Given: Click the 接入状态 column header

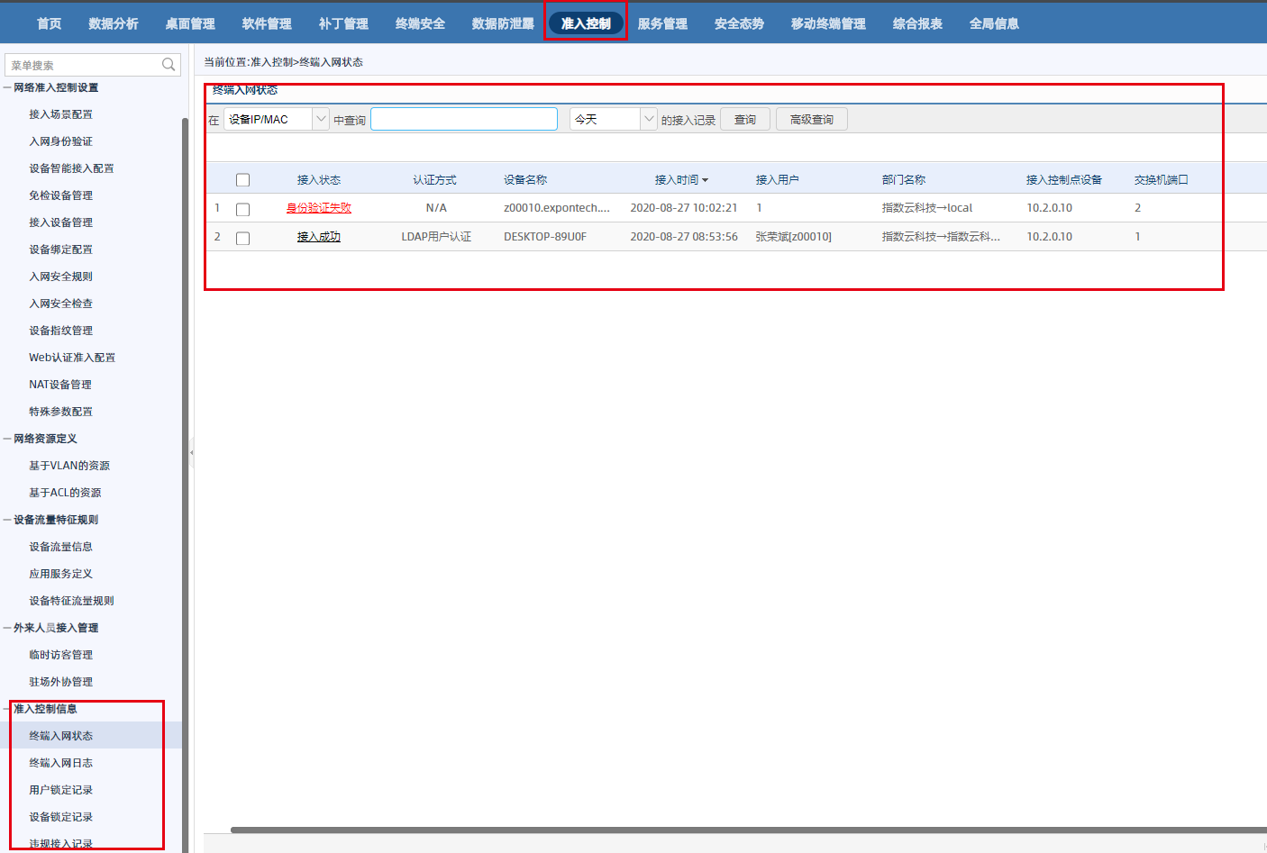Looking at the screenshot, I should tap(319, 180).
